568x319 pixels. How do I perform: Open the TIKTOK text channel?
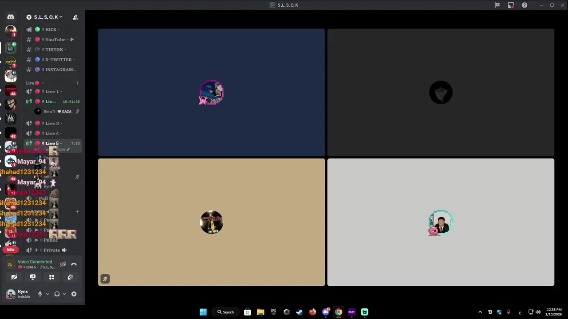click(52, 50)
